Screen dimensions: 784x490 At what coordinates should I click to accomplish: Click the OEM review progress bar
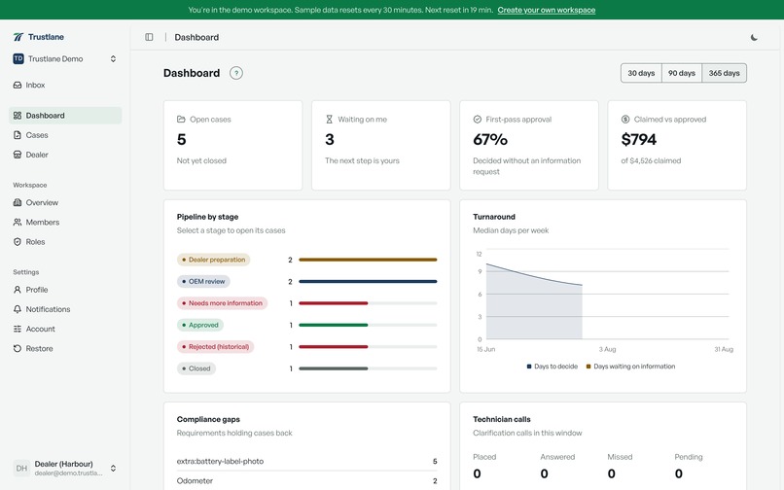[368, 282]
